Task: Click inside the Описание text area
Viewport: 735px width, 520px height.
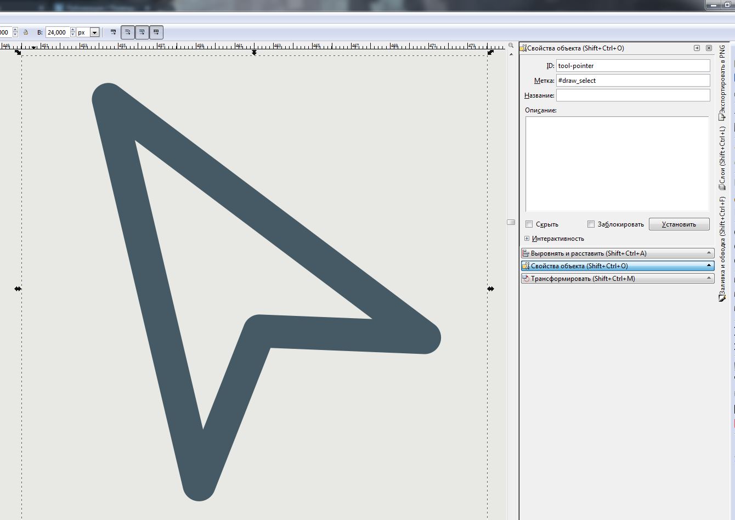Action: tap(617, 164)
